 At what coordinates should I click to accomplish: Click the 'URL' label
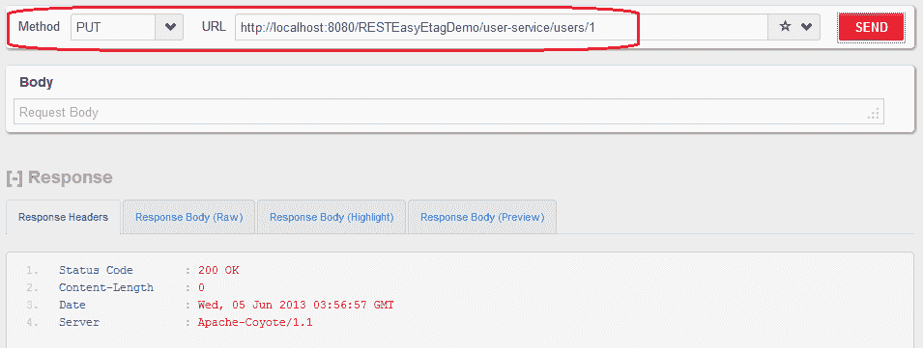pos(214,26)
